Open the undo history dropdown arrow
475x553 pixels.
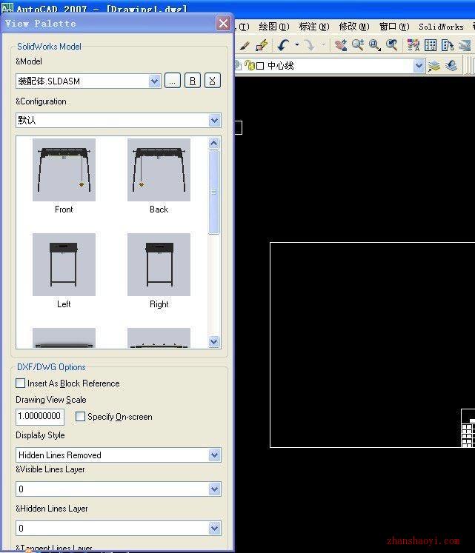point(296,45)
